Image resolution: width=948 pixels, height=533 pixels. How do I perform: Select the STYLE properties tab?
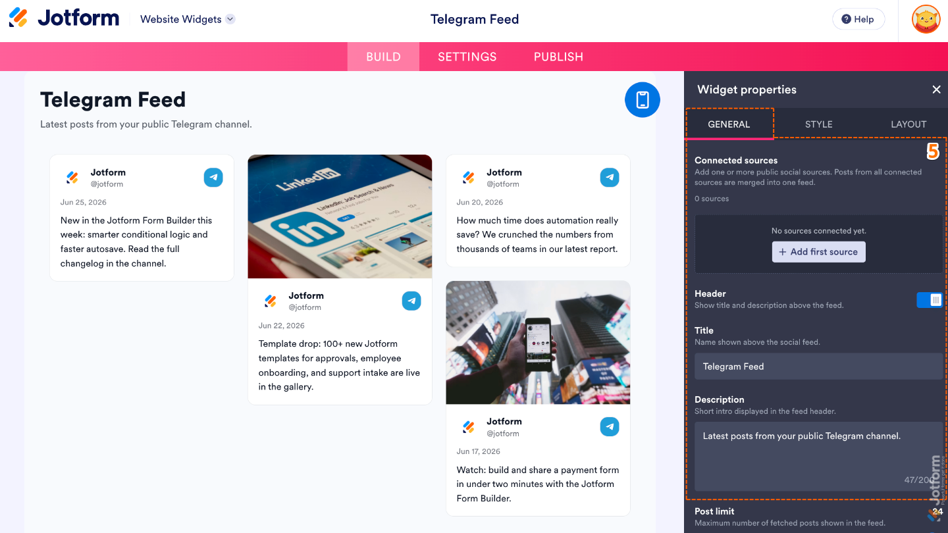point(818,124)
